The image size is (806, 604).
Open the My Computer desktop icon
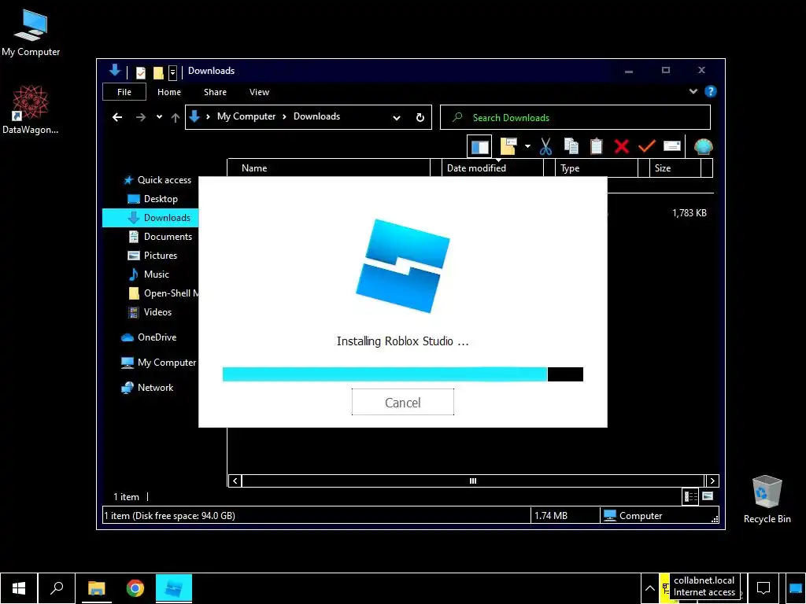point(31,32)
